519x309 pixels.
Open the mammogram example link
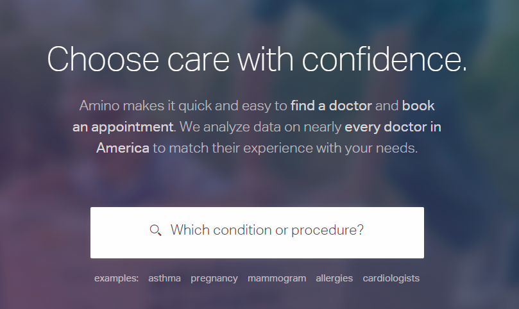[277, 278]
